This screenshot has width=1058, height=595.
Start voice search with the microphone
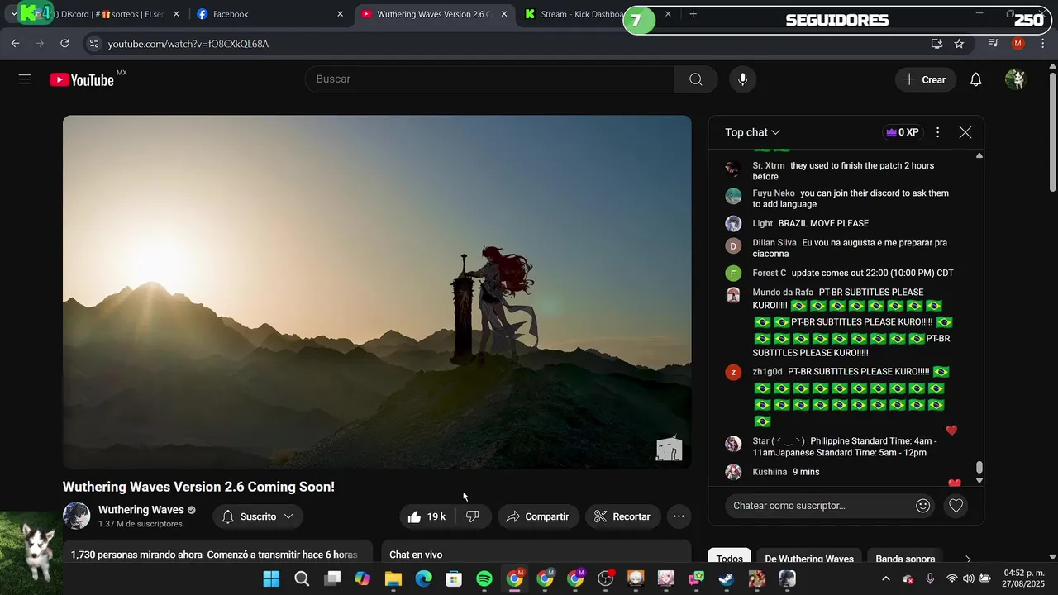coord(742,79)
